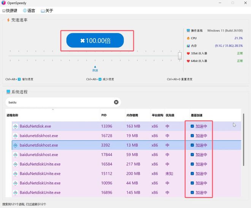Click the CPU usage icon
Image resolution: width=251 pixels, height=208 pixels.
(x=188, y=38)
